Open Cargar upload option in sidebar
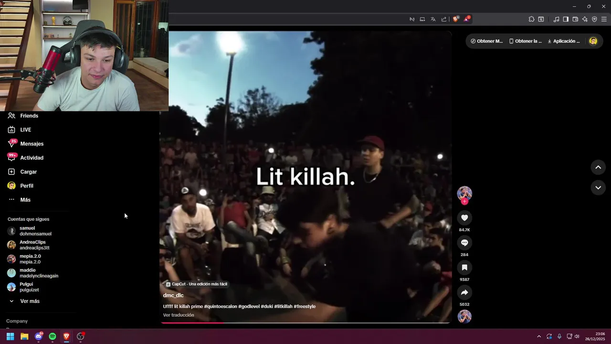 pos(22,172)
